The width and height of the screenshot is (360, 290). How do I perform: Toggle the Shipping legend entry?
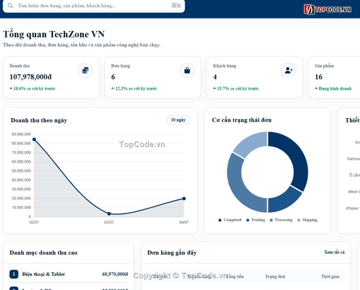pos(307,220)
